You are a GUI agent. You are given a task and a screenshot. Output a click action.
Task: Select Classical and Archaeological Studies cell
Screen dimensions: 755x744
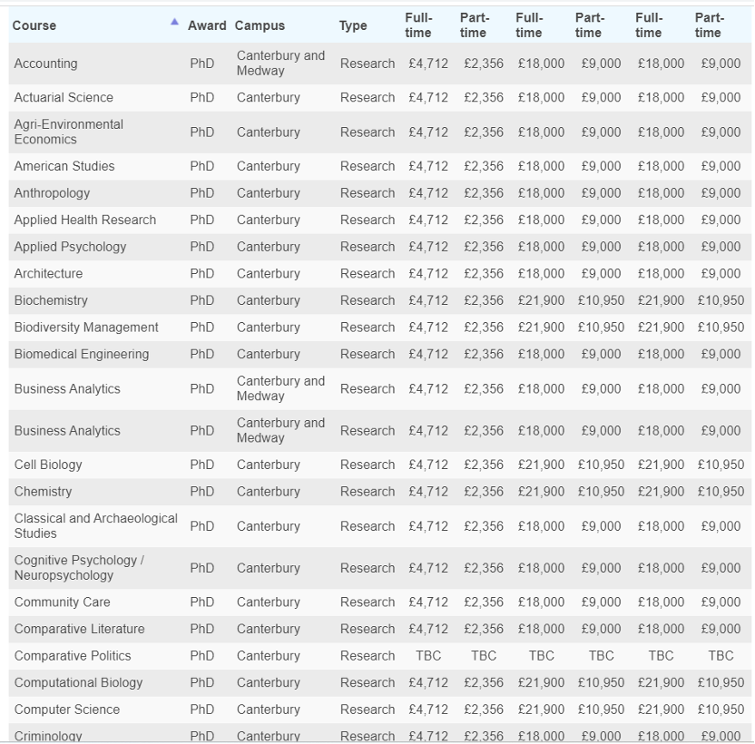[96, 526]
